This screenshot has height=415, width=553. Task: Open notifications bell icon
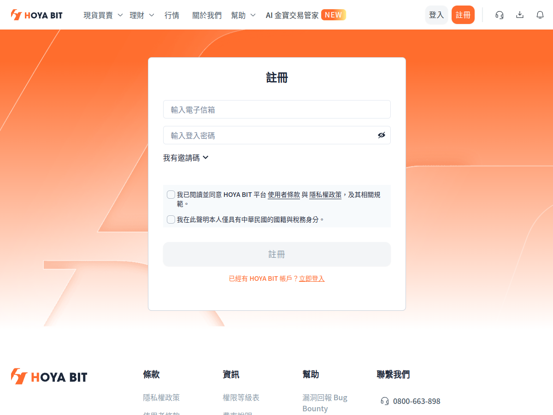pos(540,15)
